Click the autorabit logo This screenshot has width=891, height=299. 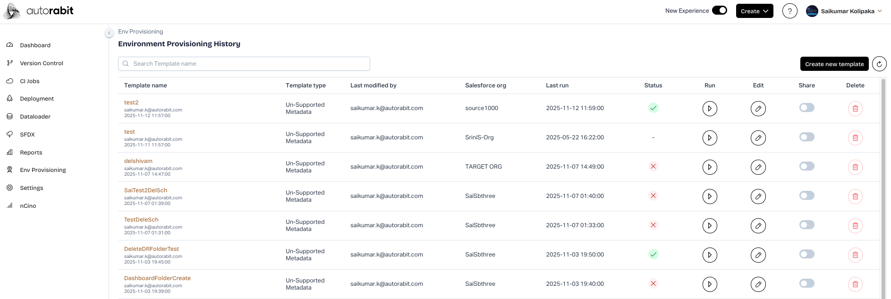(39, 11)
